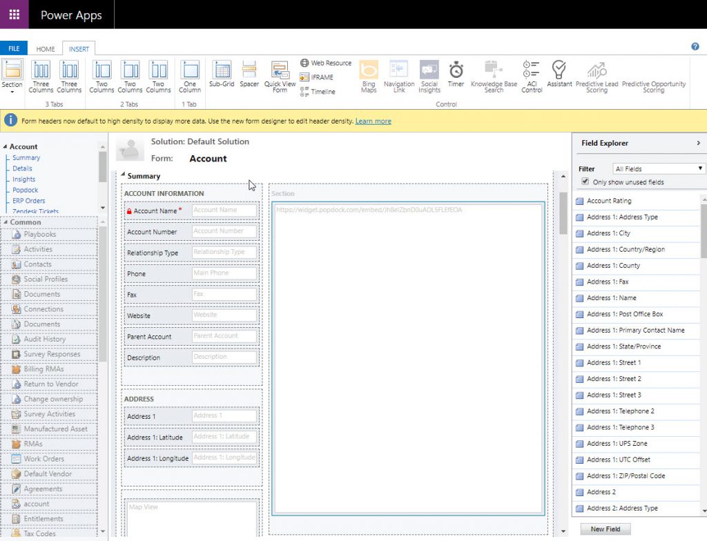Select the Account Number field
707x541 pixels.
(x=192, y=232)
